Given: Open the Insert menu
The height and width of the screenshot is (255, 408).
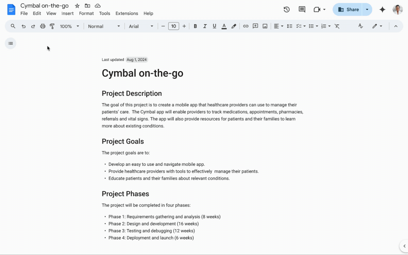Looking at the screenshot, I should [x=67, y=13].
